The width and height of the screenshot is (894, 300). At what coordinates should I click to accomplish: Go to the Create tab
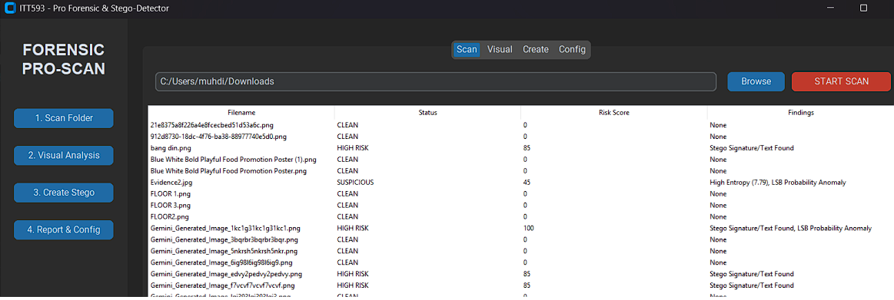[535, 50]
